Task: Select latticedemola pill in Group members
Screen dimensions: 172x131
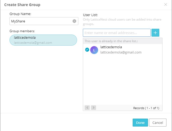Action: [x=43, y=40]
